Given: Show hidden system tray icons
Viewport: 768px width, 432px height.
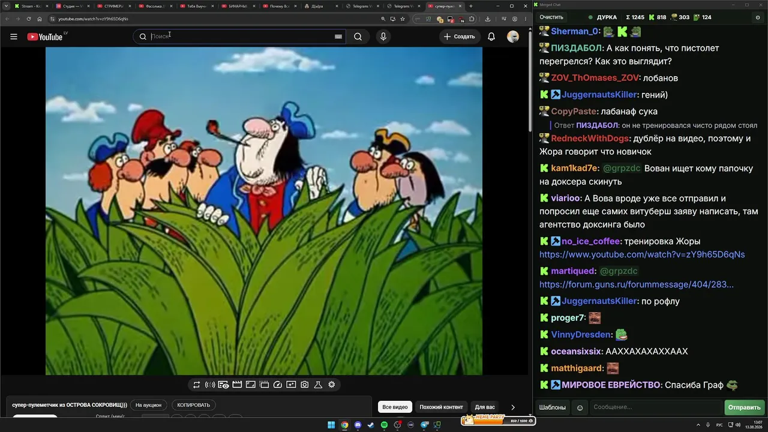Looking at the screenshot, I should (x=699, y=425).
